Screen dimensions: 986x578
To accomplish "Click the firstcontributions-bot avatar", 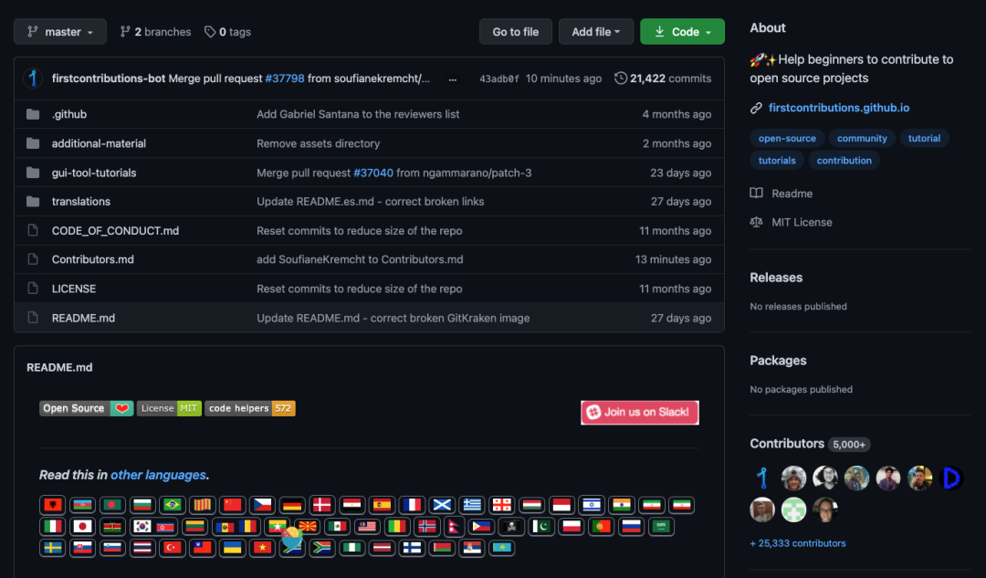I will pyautogui.click(x=34, y=78).
